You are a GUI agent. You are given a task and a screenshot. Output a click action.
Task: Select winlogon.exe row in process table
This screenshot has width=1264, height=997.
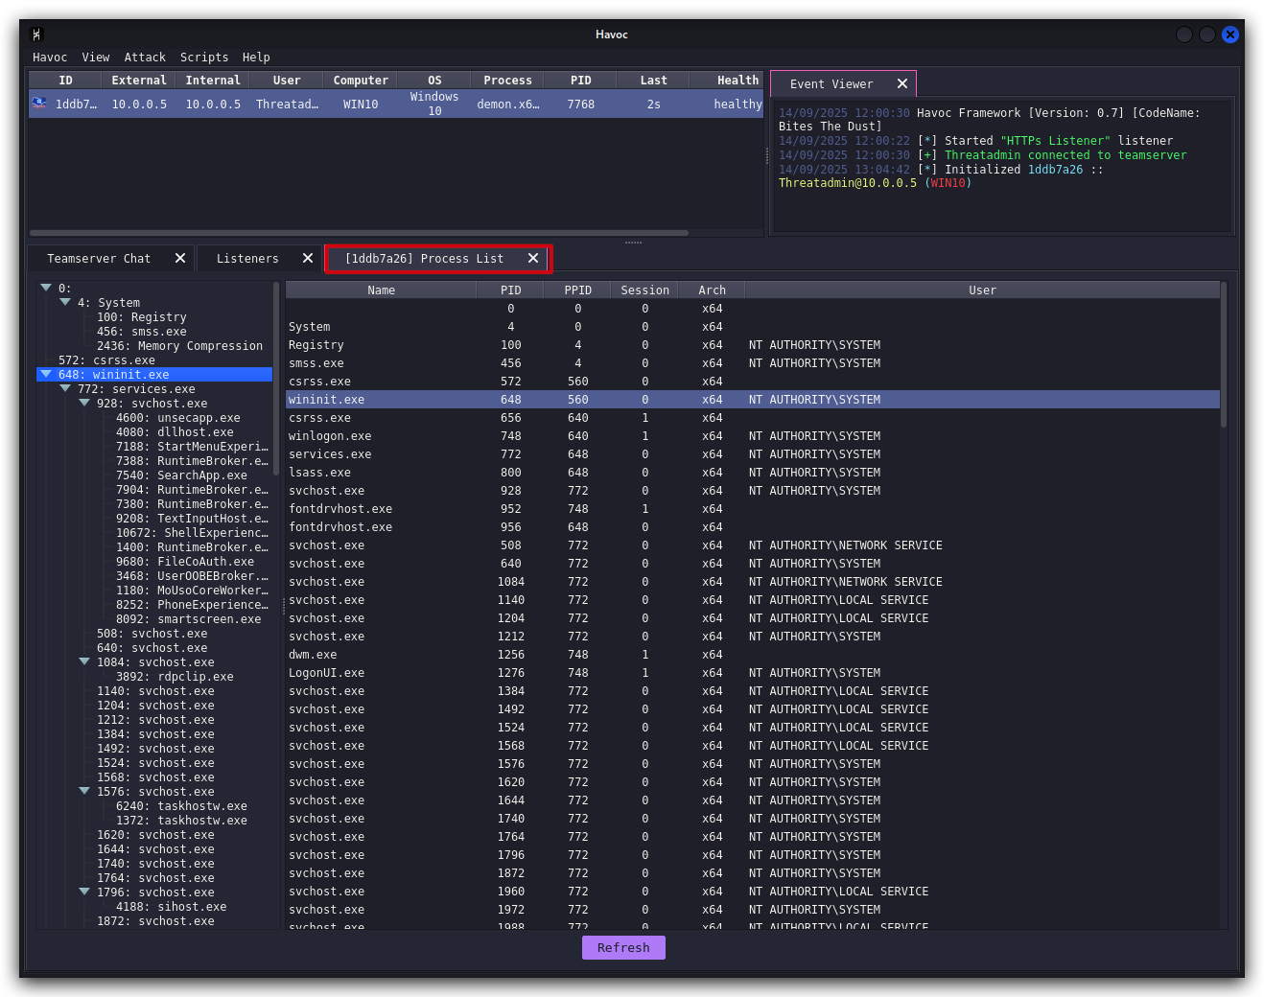[753, 436]
